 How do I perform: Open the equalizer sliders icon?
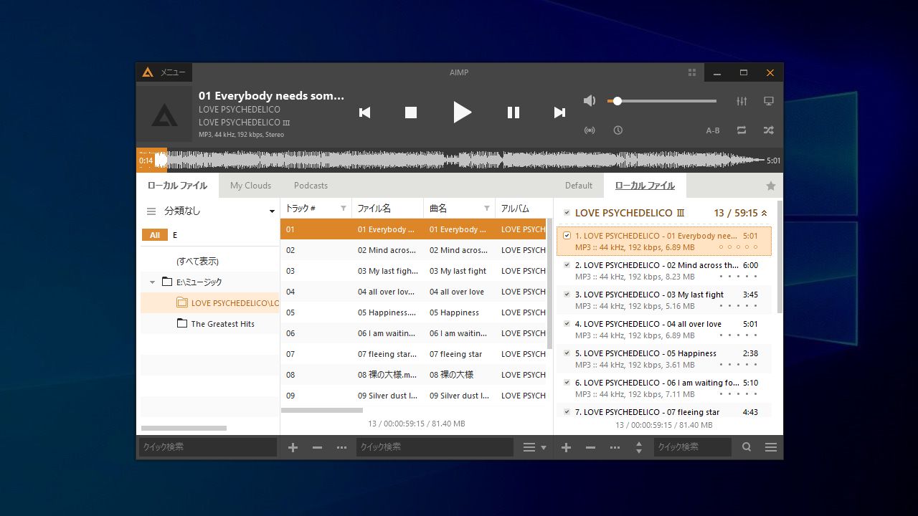coord(742,101)
